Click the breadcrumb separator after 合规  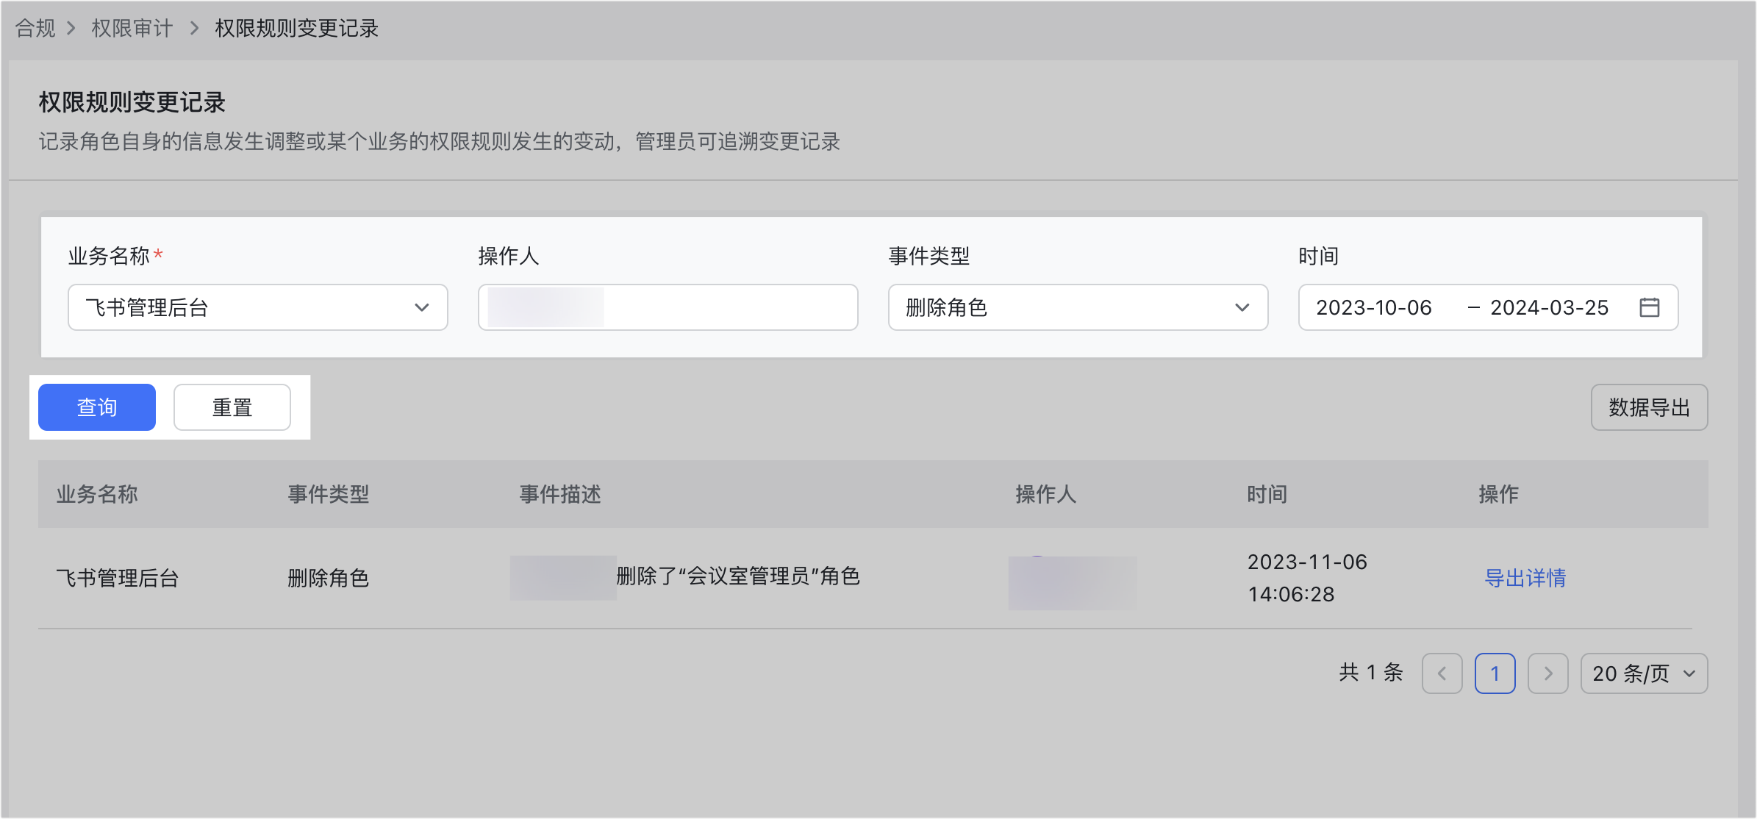[x=71, y=28]
